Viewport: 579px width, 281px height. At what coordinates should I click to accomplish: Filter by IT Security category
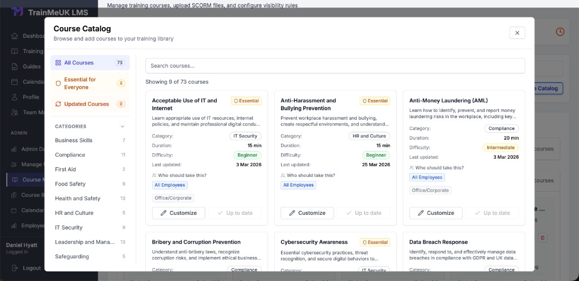[x=90, y=227]
